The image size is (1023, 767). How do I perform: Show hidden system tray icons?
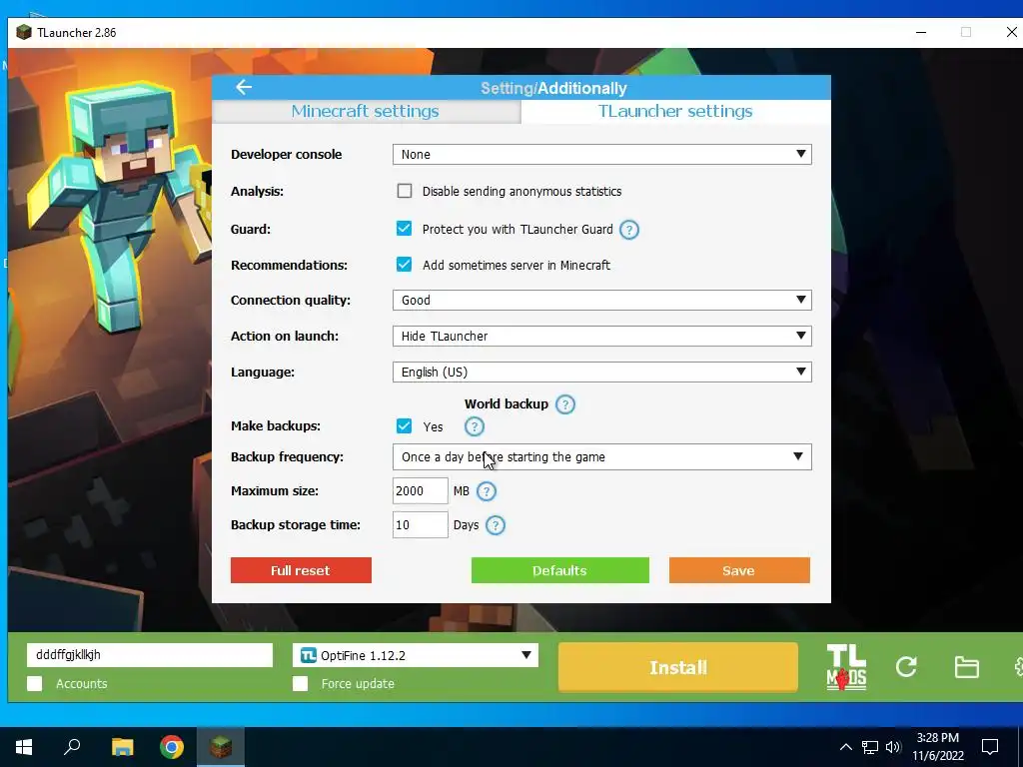[x=845, y=747]
